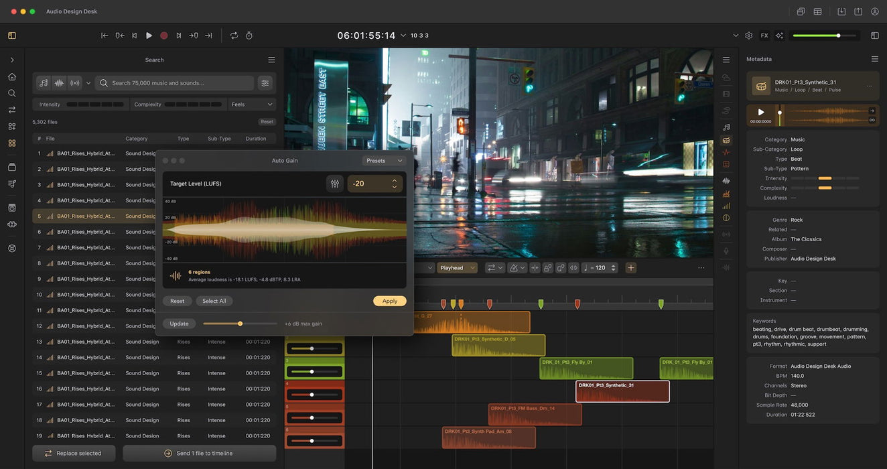The image size is (887, 469).
Task: Click the mixer icon beside target level
Action: pyautogui.click(x=335, y=184)
